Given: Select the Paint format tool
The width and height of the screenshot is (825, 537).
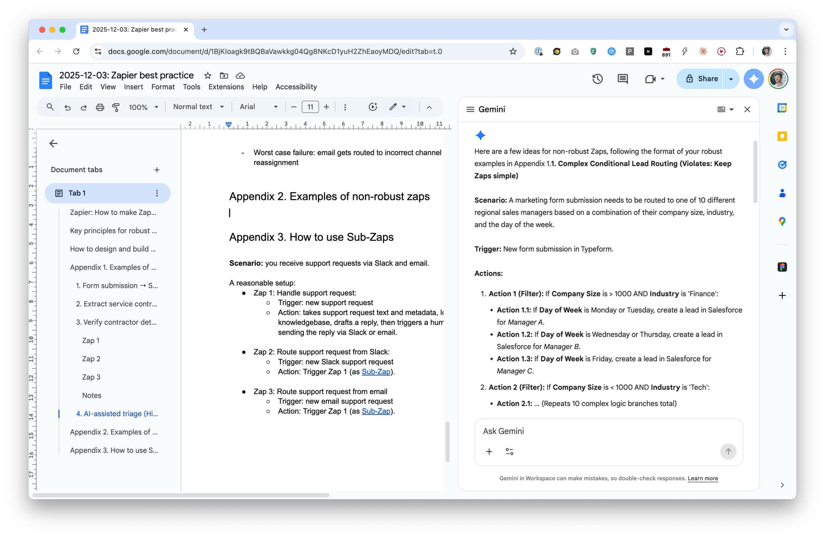Looking at the screenshot, I should tap(116, 107).
